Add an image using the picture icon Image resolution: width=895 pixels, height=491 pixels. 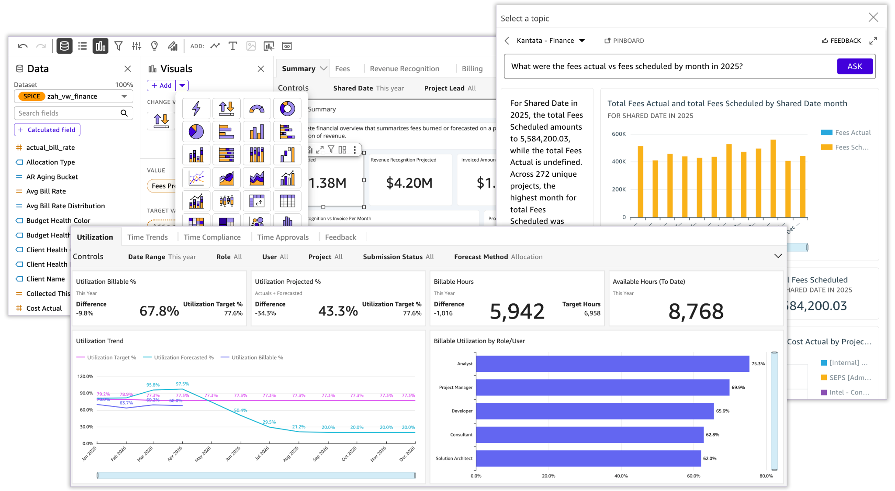(x=251, y=46)
